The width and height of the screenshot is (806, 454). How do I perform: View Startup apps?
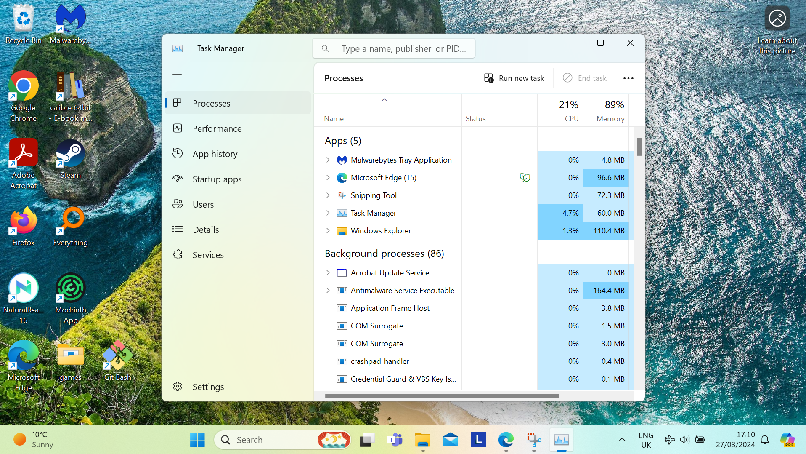[x=217, y=179]
